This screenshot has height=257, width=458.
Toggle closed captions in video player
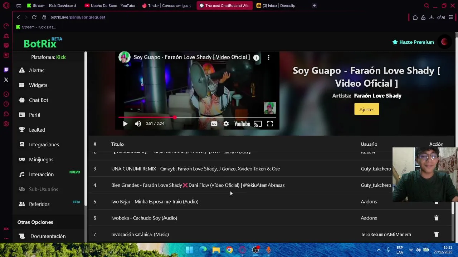pos(214,124)
